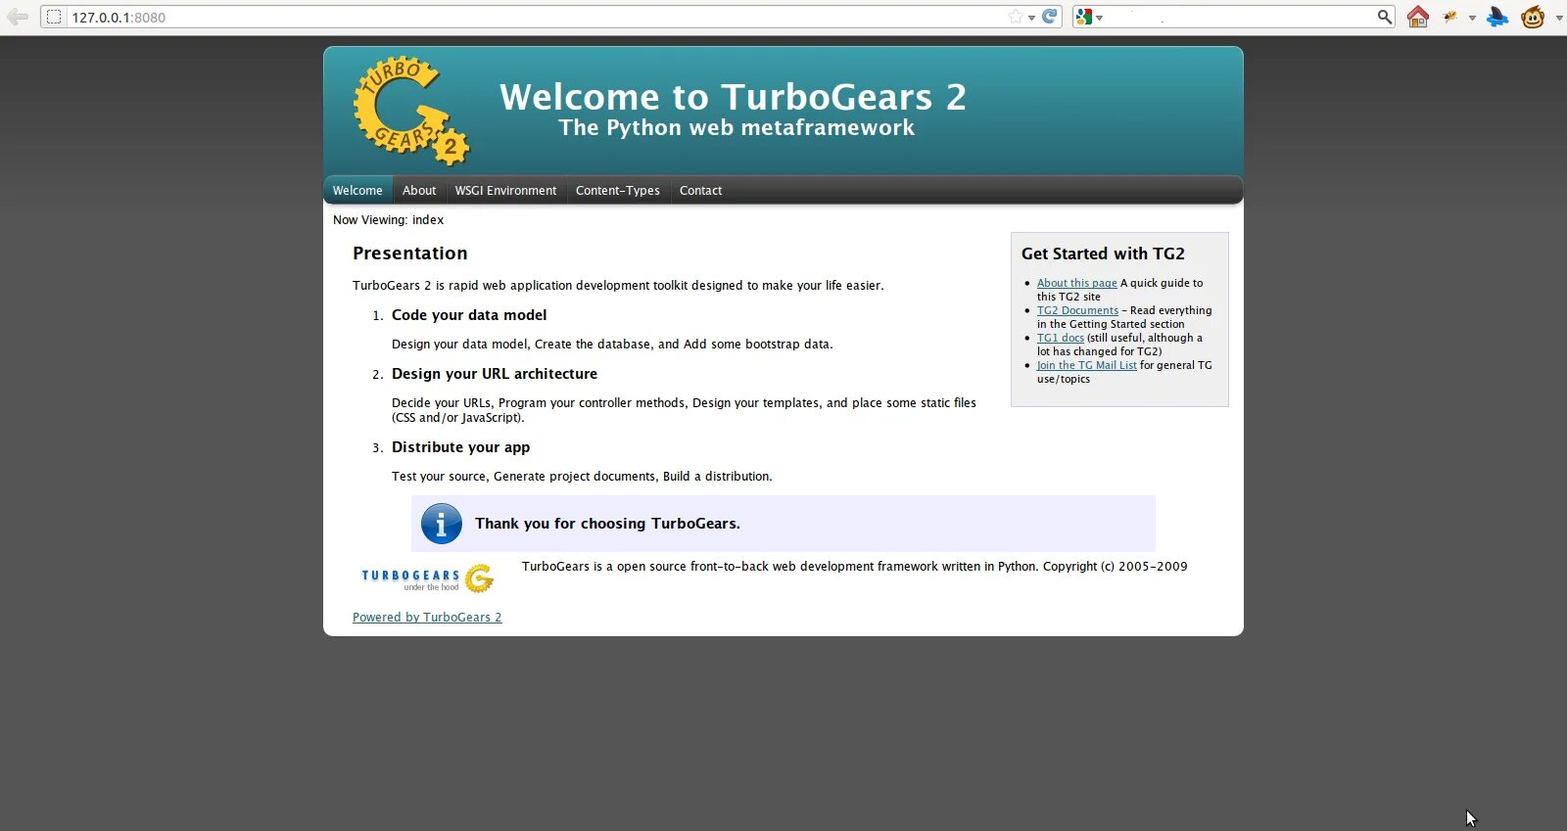The height and width of the screenshot is (831, 1567).
Task: Click the 'Presentation' heading
Action: [x=410, y=253]
